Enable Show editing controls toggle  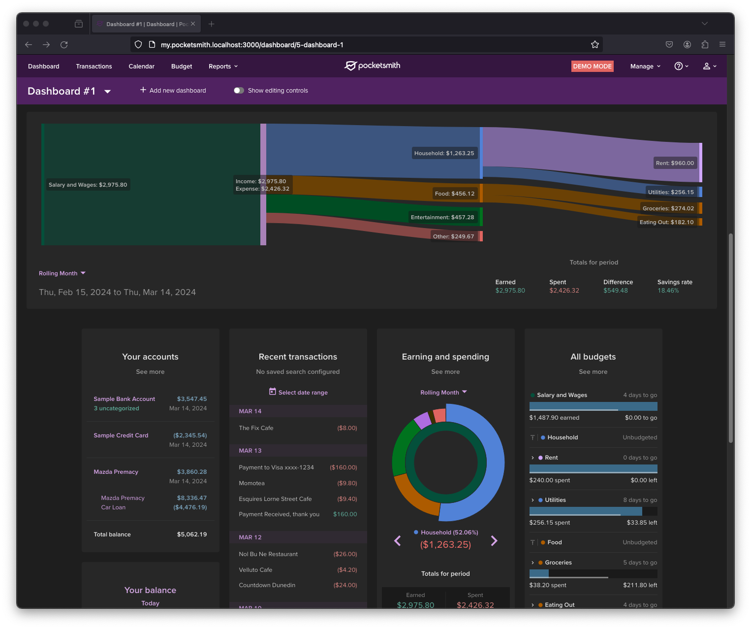pyautogui.click(x=239, y=91)
